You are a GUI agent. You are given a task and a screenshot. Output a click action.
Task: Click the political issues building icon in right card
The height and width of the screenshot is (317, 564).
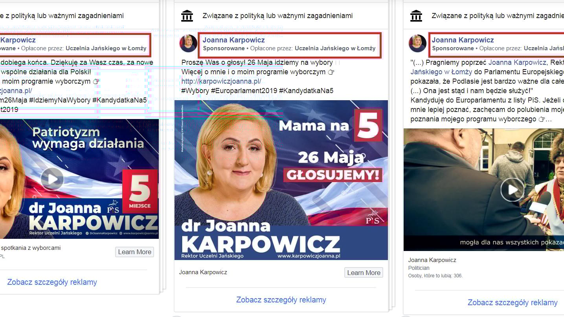pos(416,16)
